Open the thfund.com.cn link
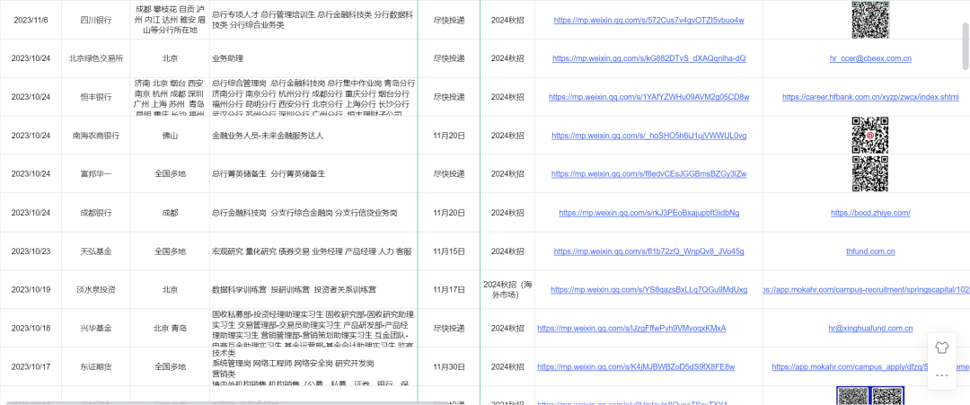The height and width of the screenshot is (405, 970). [870, 251]
